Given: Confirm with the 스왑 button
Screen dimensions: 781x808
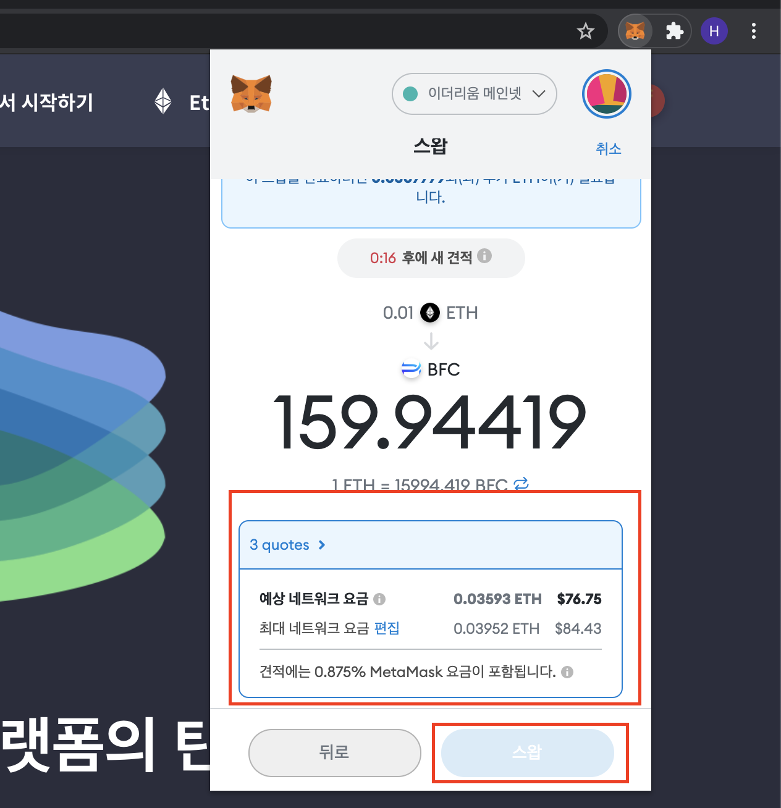Looking at the screenshot, I should pos(528,752).
